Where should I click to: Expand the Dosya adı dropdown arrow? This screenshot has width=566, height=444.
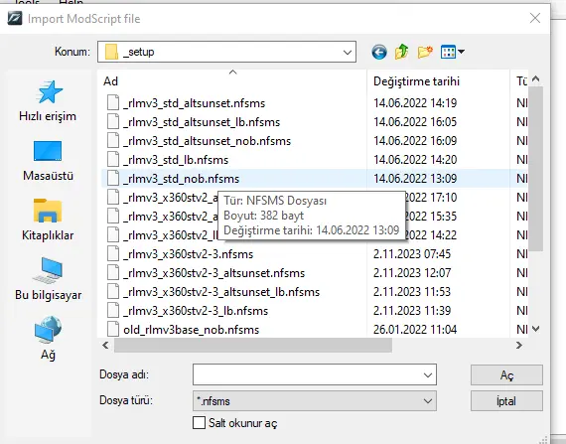pos(428,375)
